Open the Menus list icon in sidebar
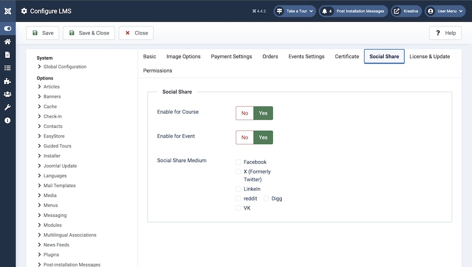Screen dimensions: 472x267 click(8, 68)
